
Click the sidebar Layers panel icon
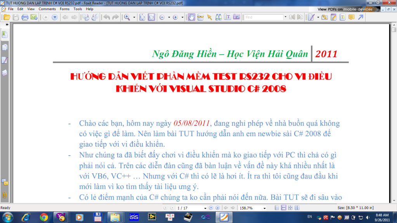(5, 73)
